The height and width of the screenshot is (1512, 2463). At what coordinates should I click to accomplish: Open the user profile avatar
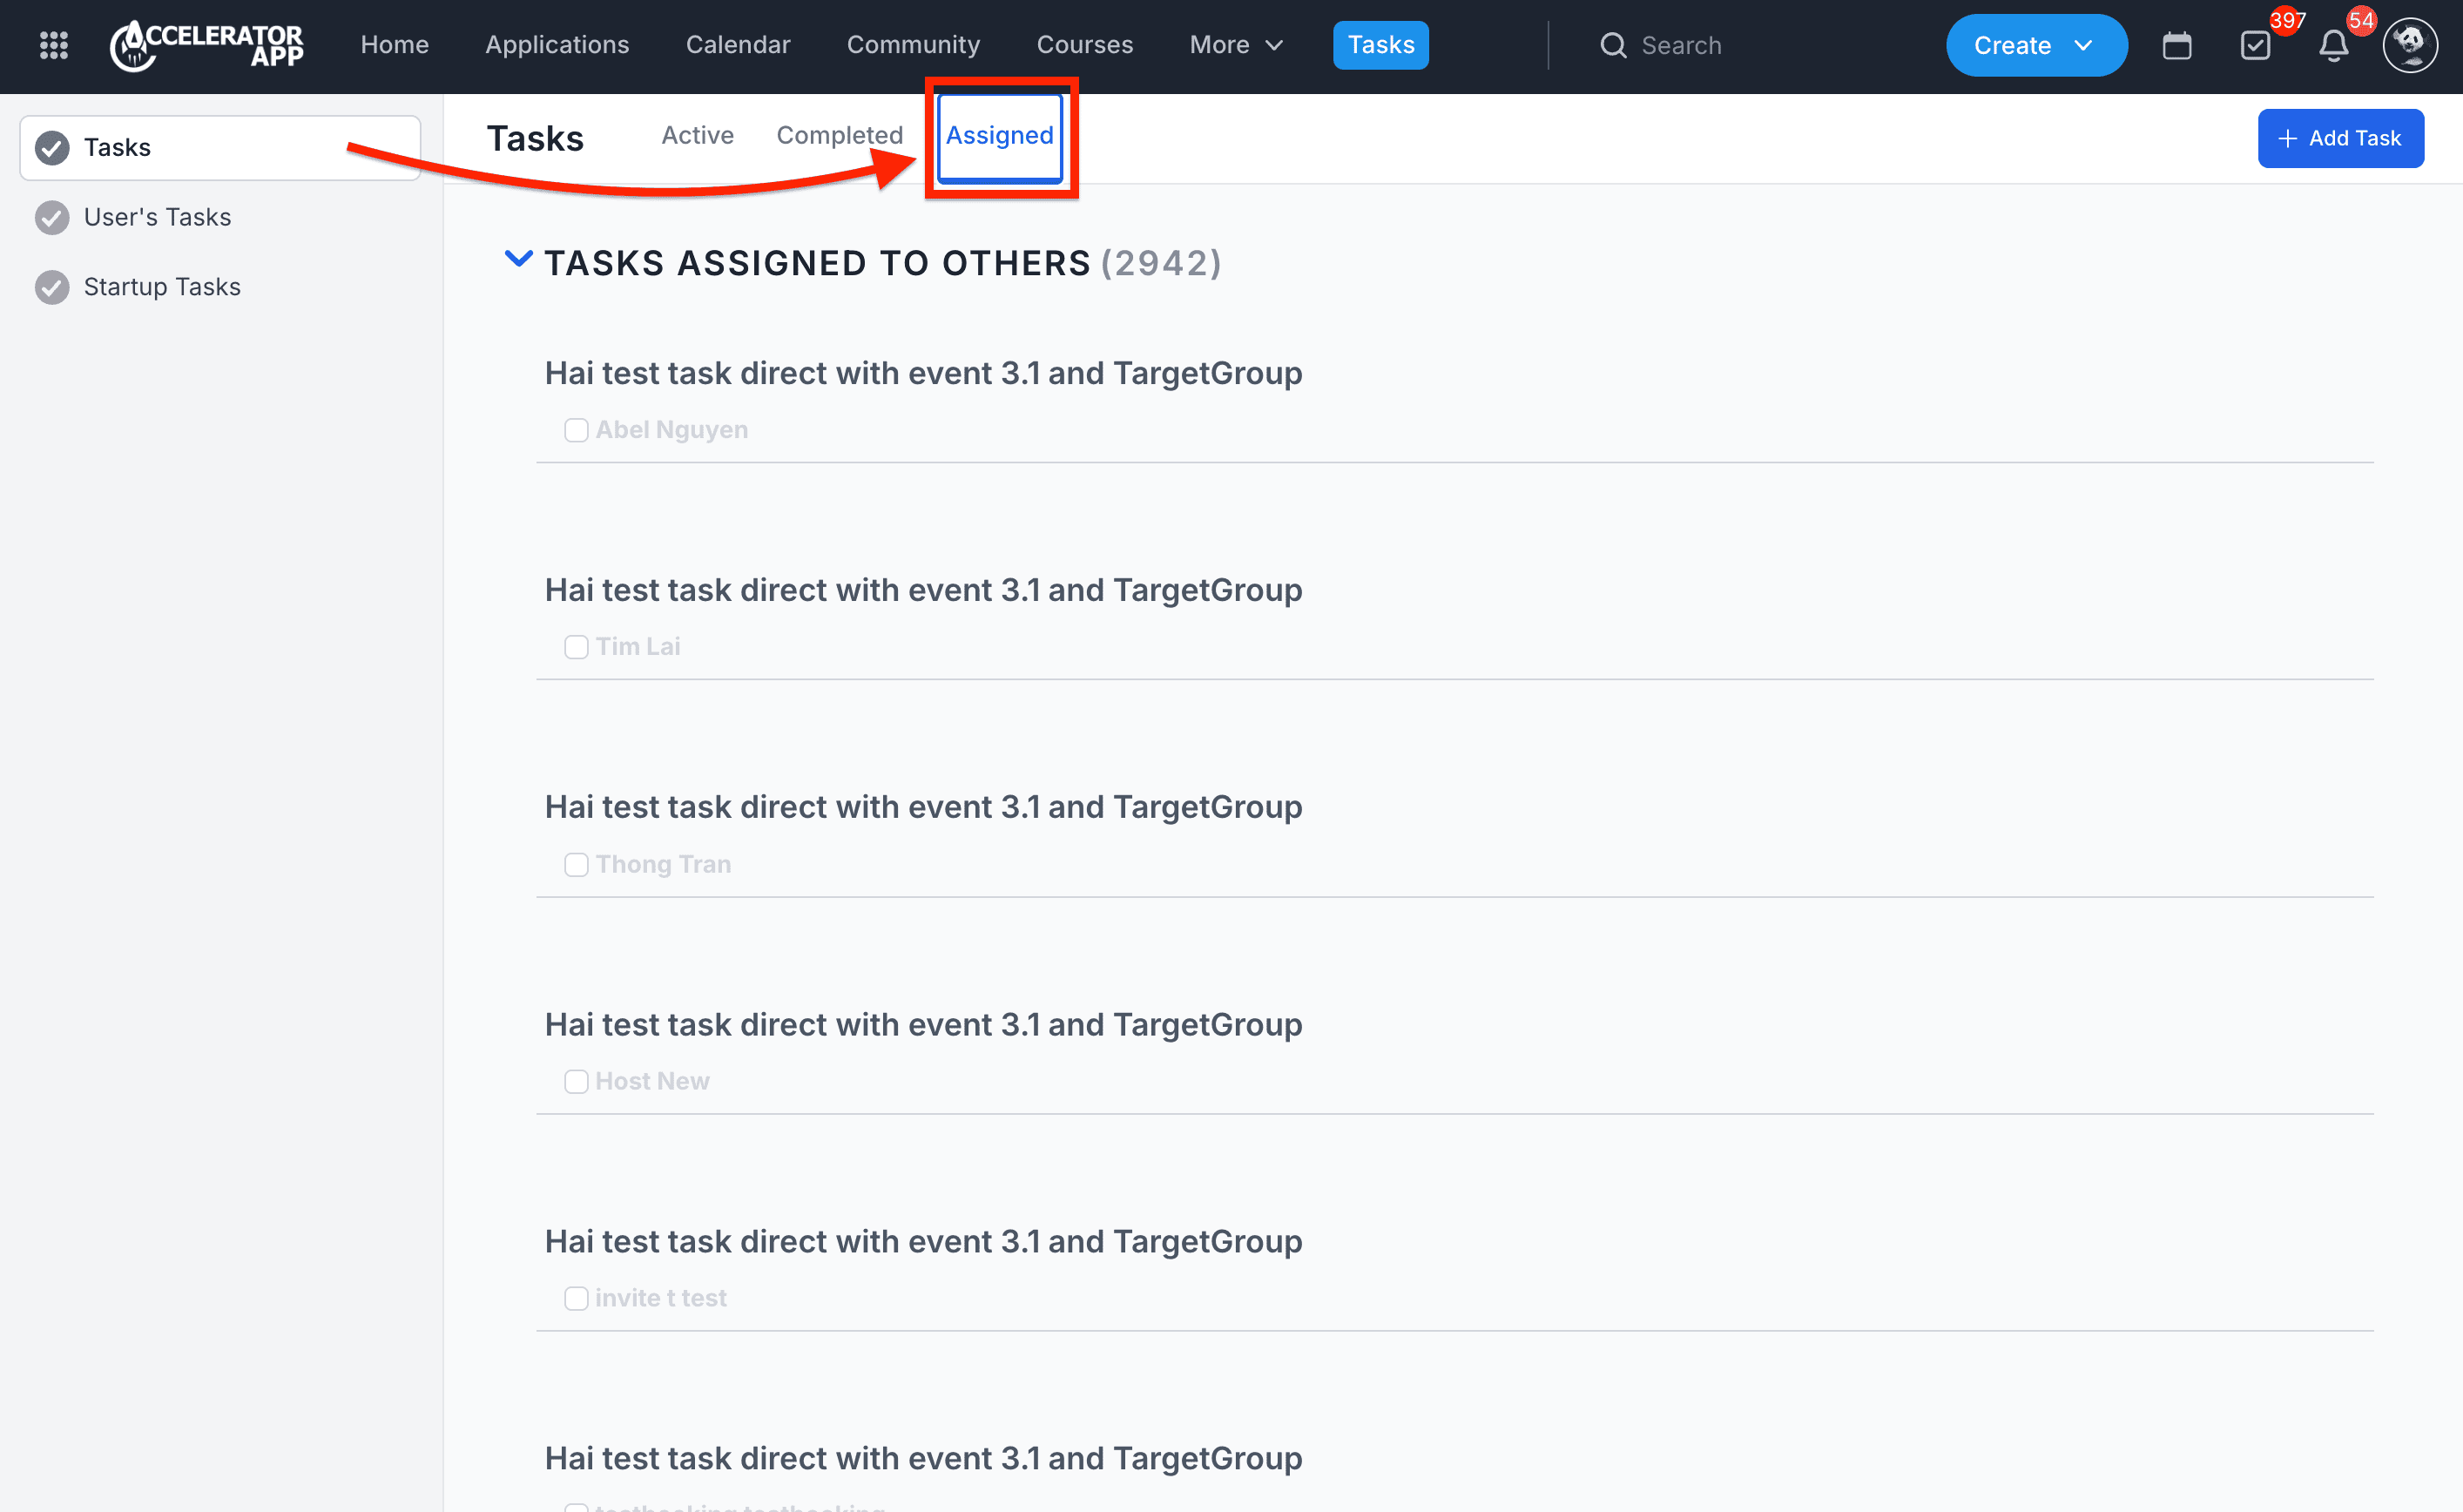pos(2410,45)
